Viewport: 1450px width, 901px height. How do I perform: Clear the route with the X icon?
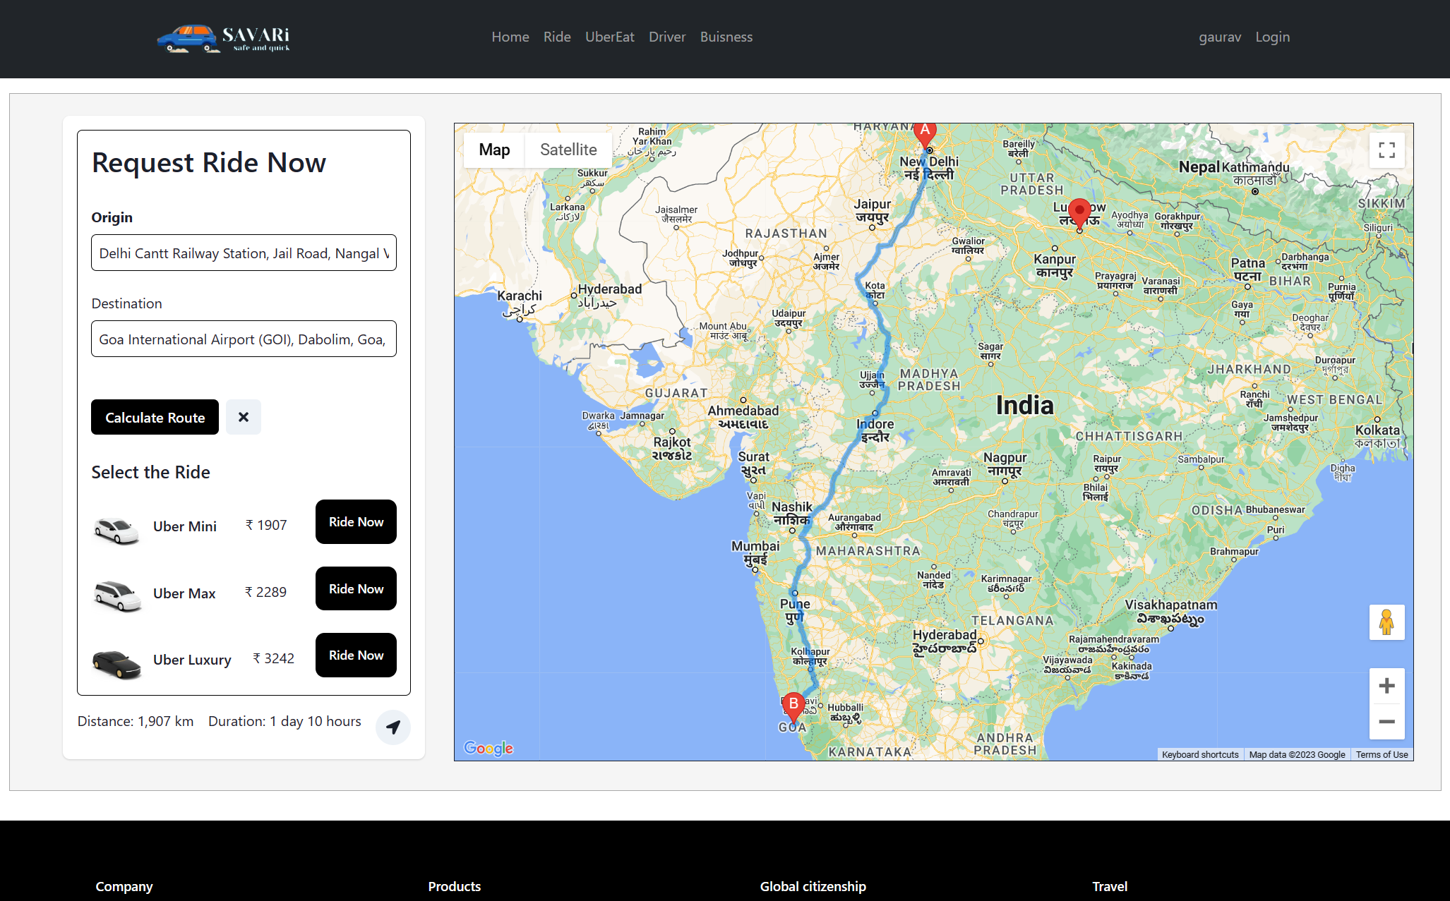[243, 417]
